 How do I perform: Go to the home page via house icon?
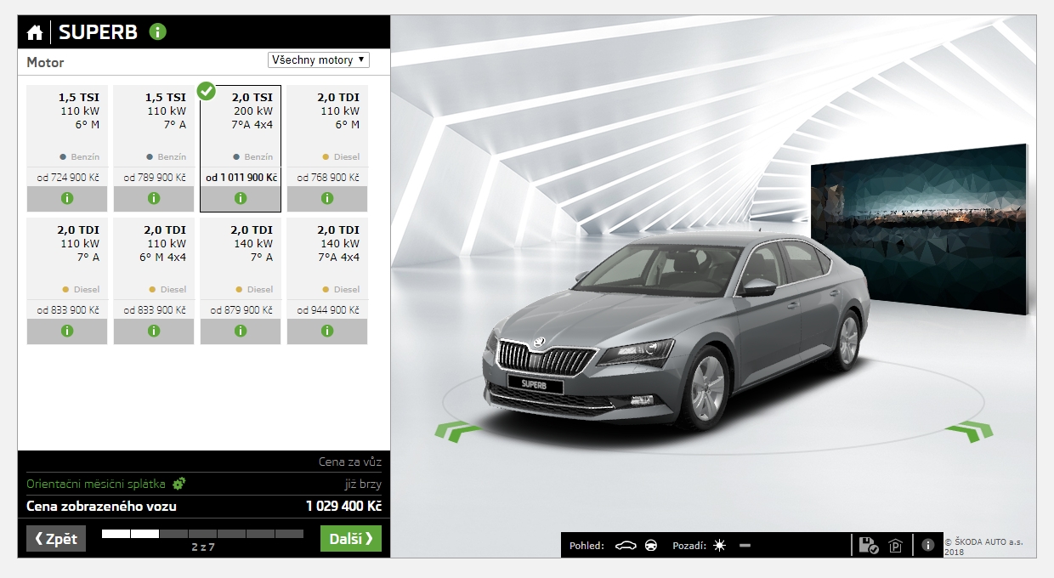point(35,33)
